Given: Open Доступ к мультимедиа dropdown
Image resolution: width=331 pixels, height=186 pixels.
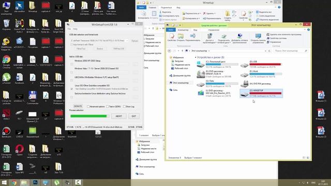Looking at the screenshot, I should click(x=209, y=38).
